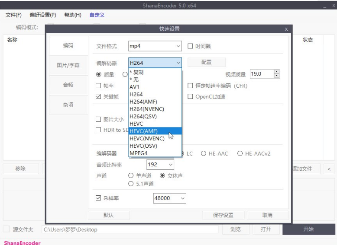Open the ShanaEncoder link
The image size is (337, 245).
(x=22, y=243)
